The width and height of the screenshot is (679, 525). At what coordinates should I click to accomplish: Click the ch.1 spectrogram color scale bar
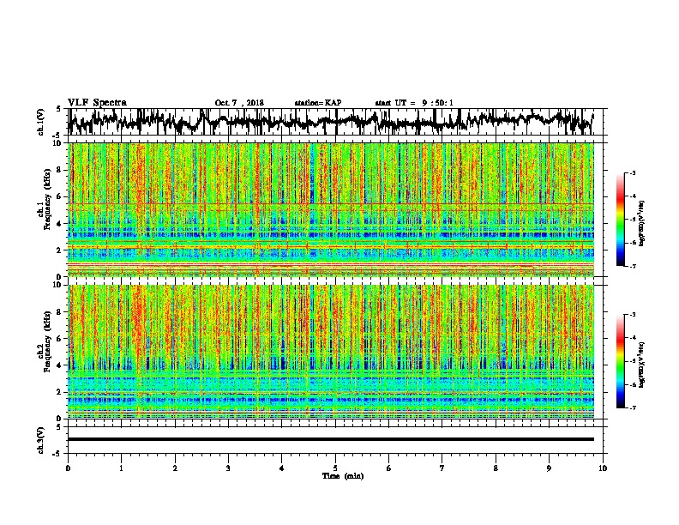tap(621, 220)
